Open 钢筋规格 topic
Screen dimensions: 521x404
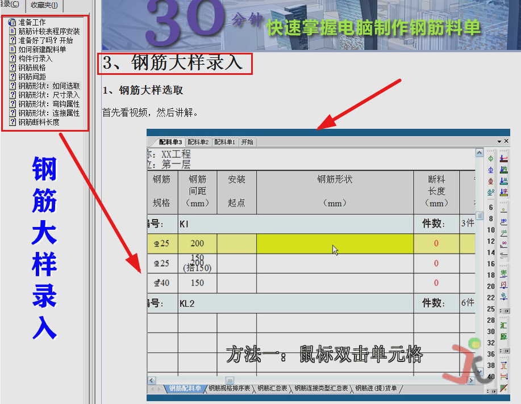tap(32, 68)
